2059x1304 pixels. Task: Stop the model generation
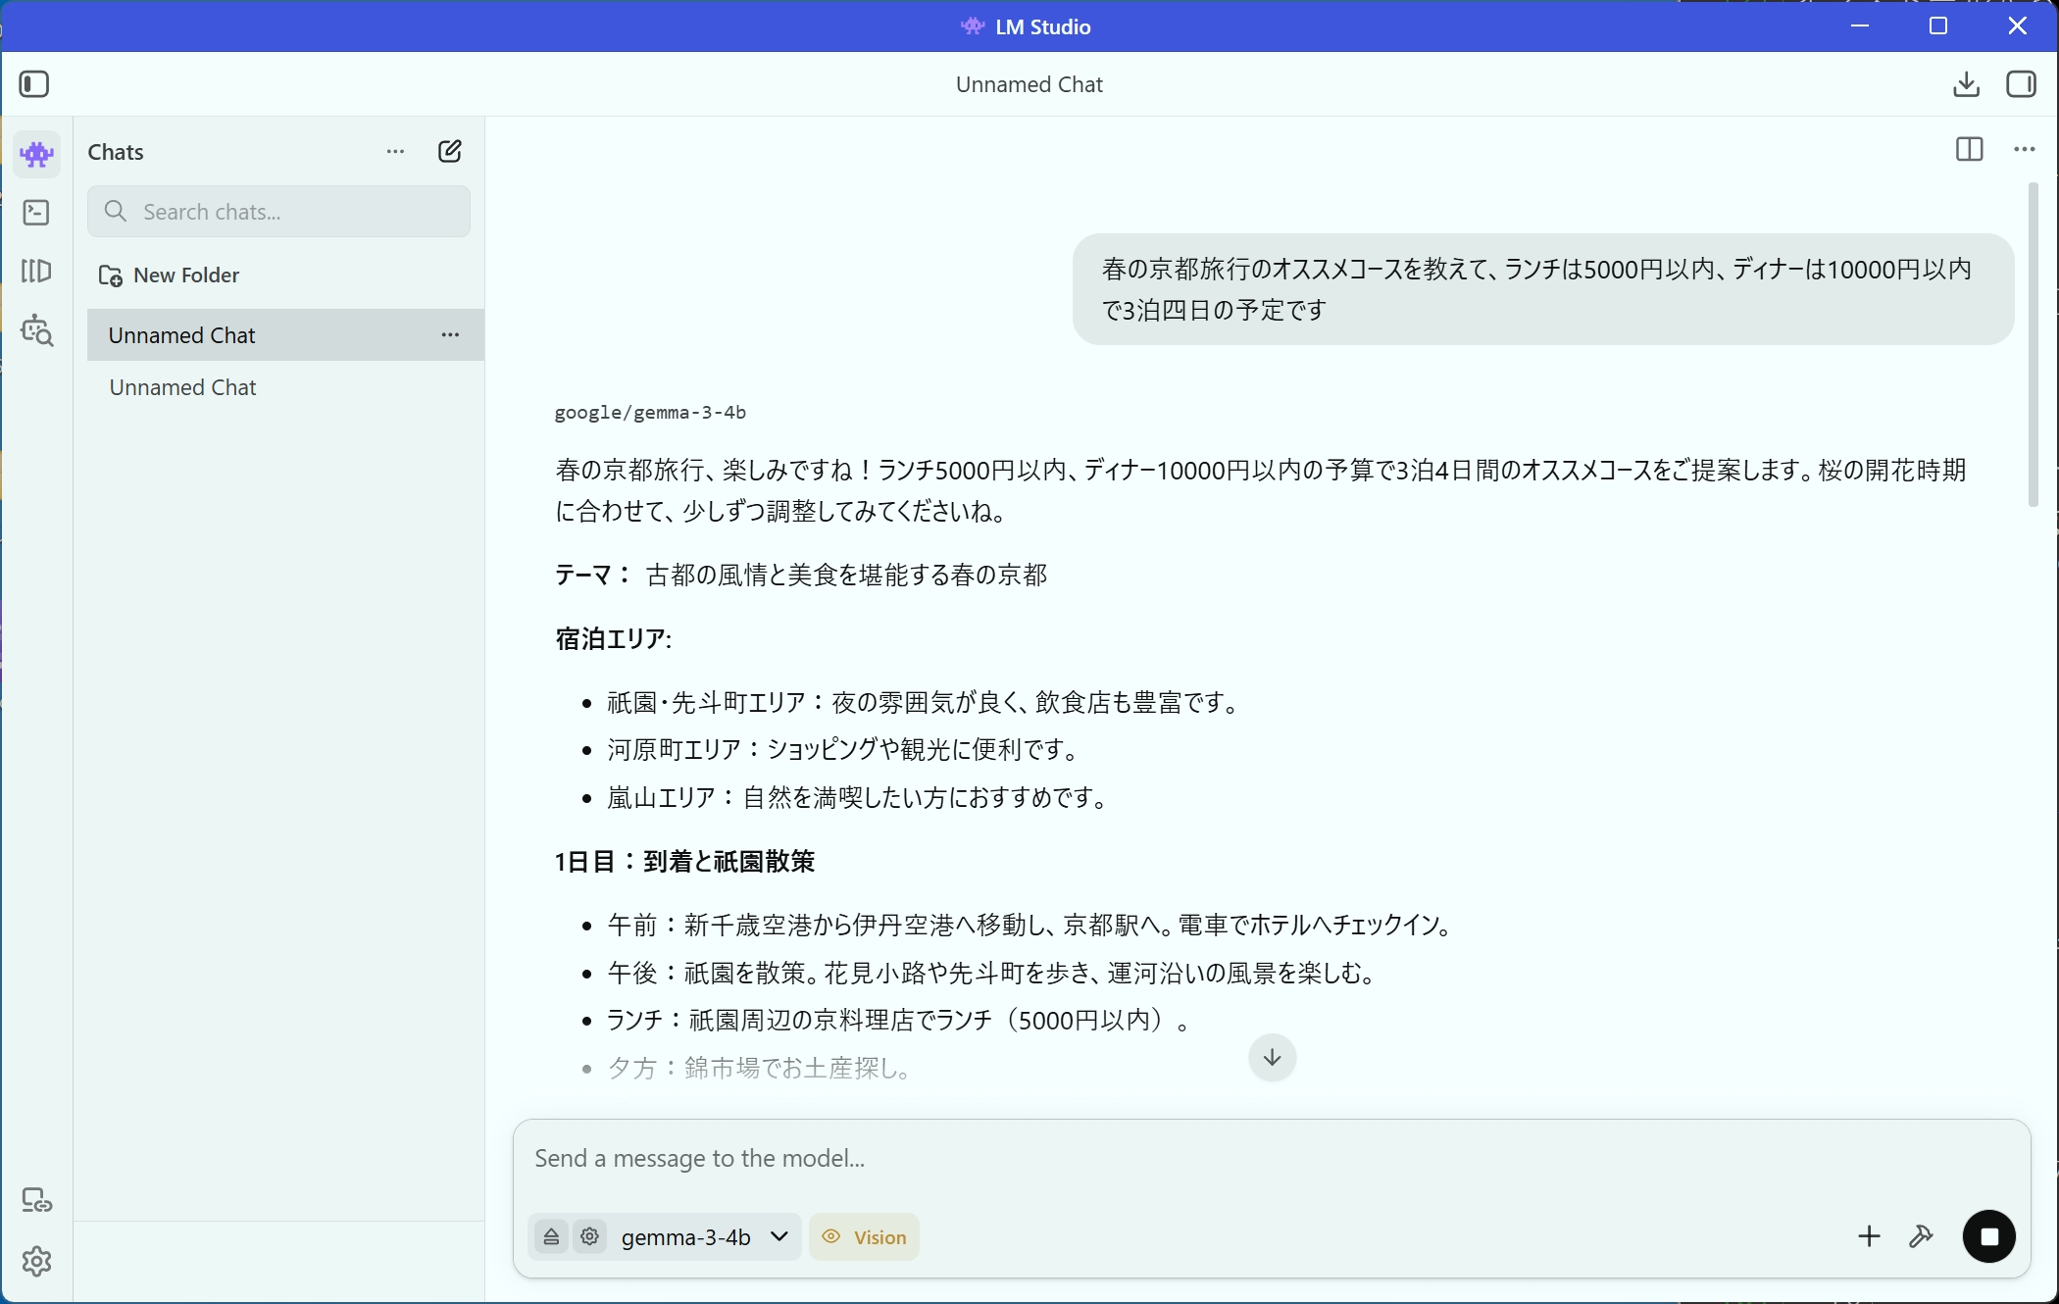coord(1988,1236)
